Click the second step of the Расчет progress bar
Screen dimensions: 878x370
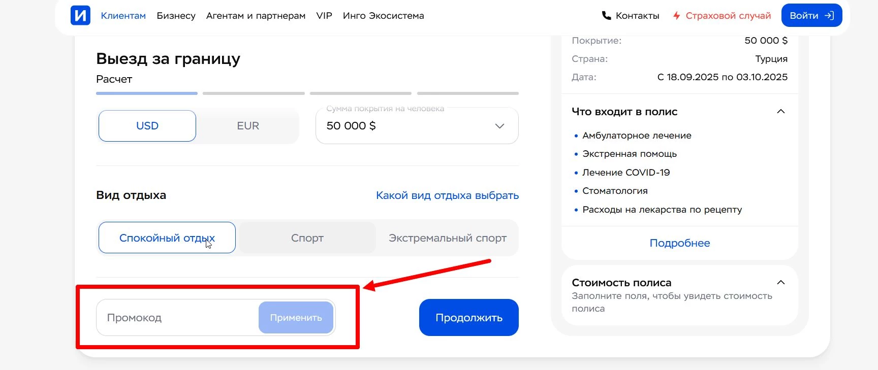(x=253, y=93)
